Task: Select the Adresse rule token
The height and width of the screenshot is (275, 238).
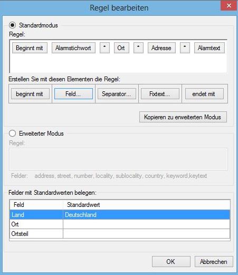Action: [x=161, y=48]
